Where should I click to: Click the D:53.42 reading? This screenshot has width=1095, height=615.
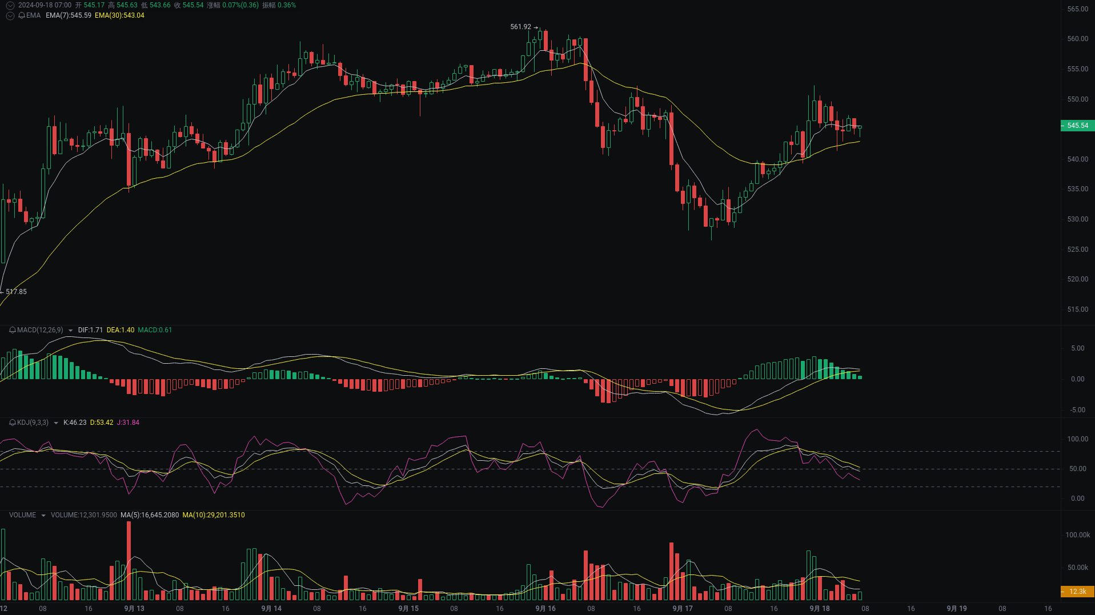click(102, 423)
